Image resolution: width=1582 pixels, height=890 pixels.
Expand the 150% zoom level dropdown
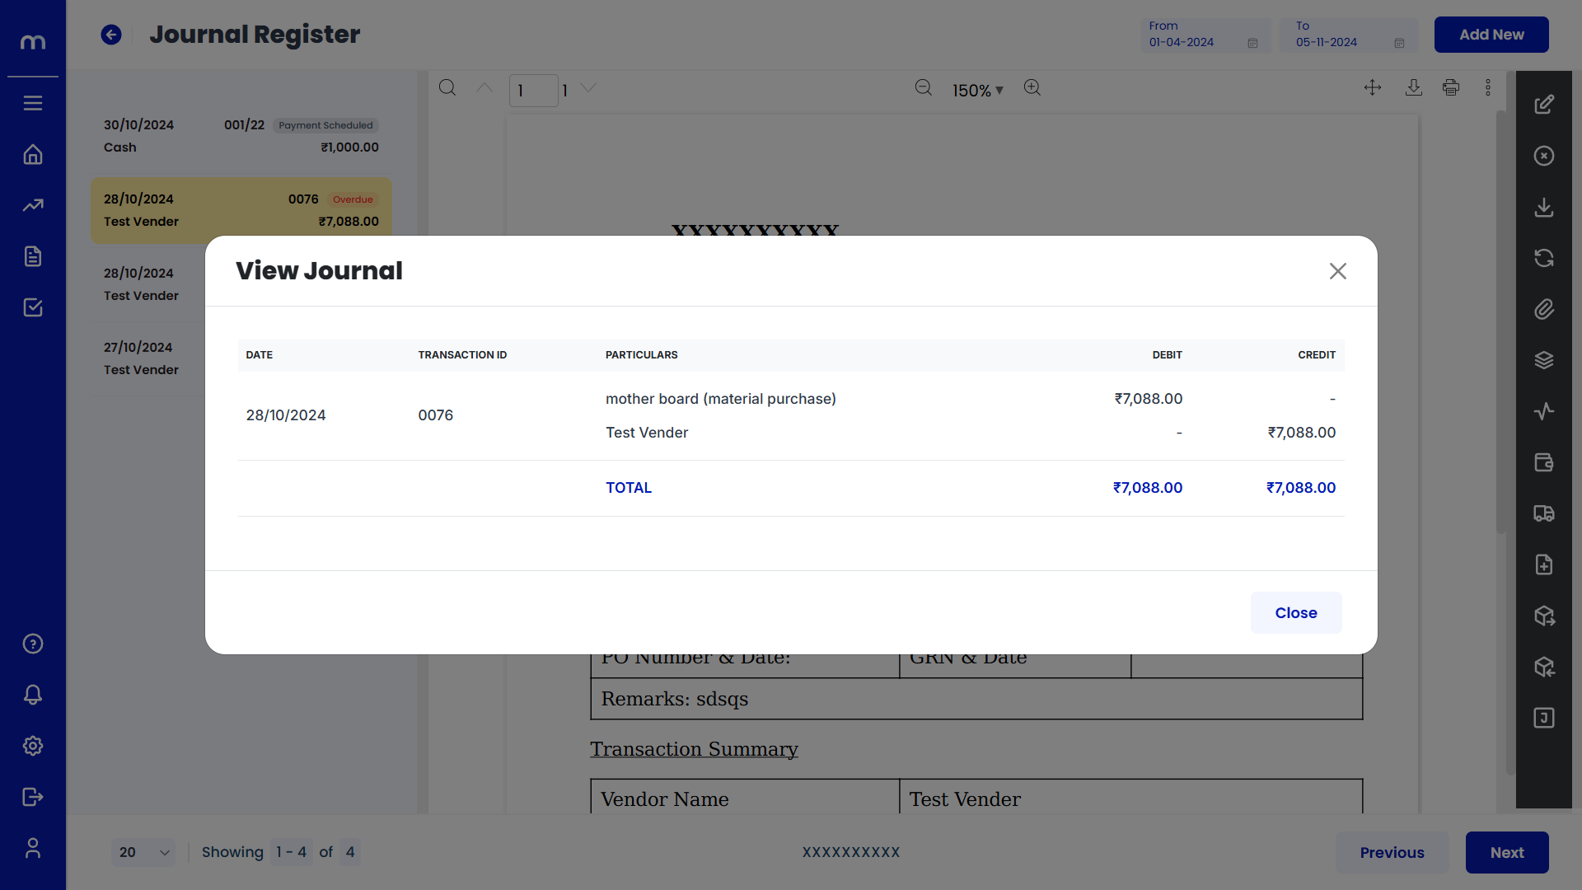tap(978, 91)
